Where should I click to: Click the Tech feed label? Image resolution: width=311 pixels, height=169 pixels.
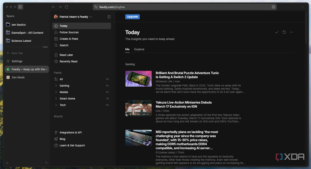pos(63,105)
